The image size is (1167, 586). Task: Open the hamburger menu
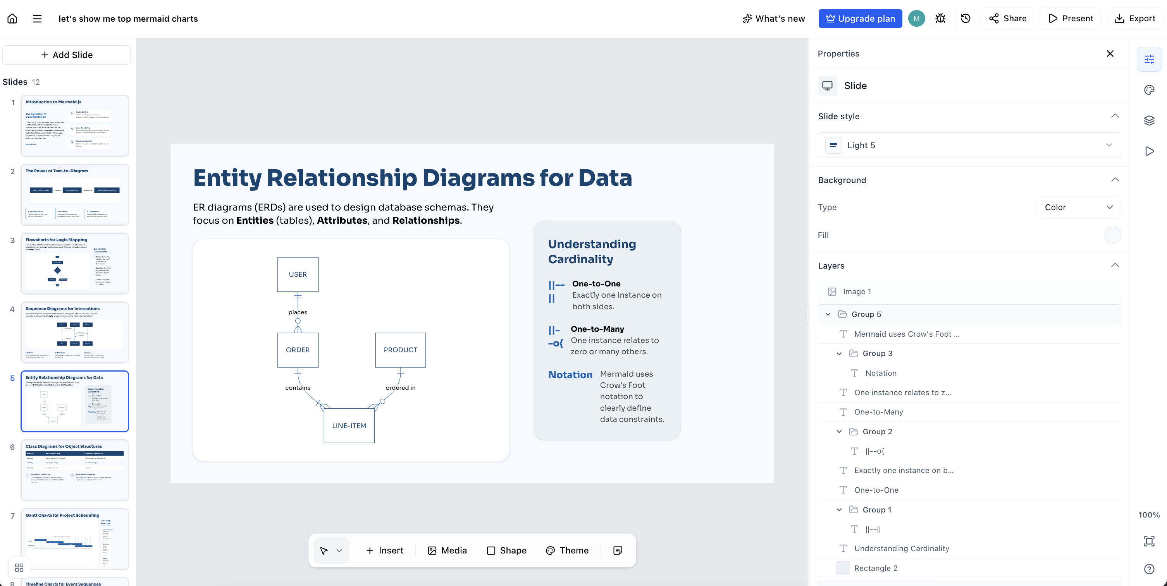pyautogui.click(x=37, y=19)
